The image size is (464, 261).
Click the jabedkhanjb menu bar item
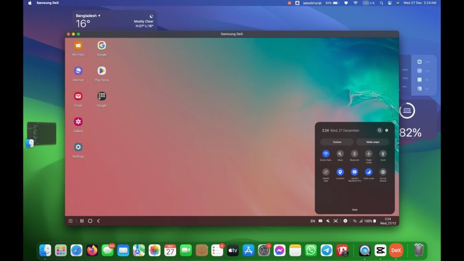tap(312, 3)
